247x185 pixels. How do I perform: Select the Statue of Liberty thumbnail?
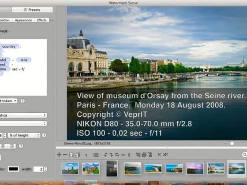70,168
